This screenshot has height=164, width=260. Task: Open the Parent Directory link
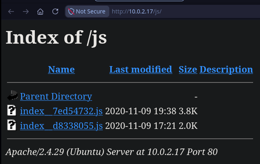click(x=56, y=96)
